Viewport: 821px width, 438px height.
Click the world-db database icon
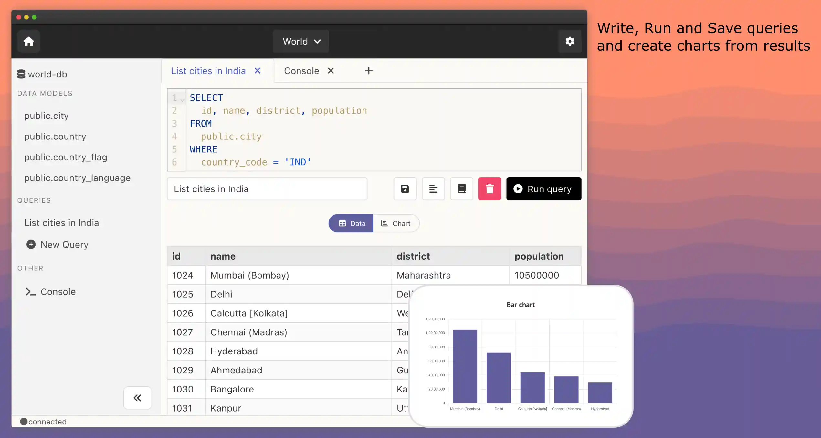coord(20,74)
